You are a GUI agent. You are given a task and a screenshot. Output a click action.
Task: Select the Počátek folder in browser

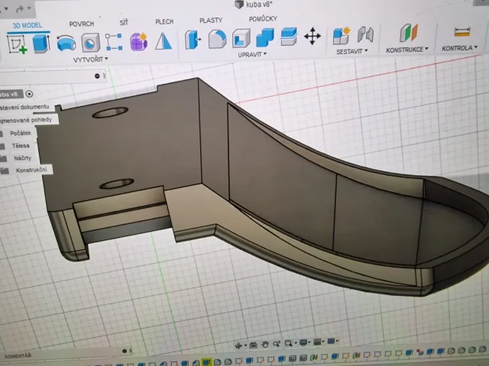pos(21,133)
